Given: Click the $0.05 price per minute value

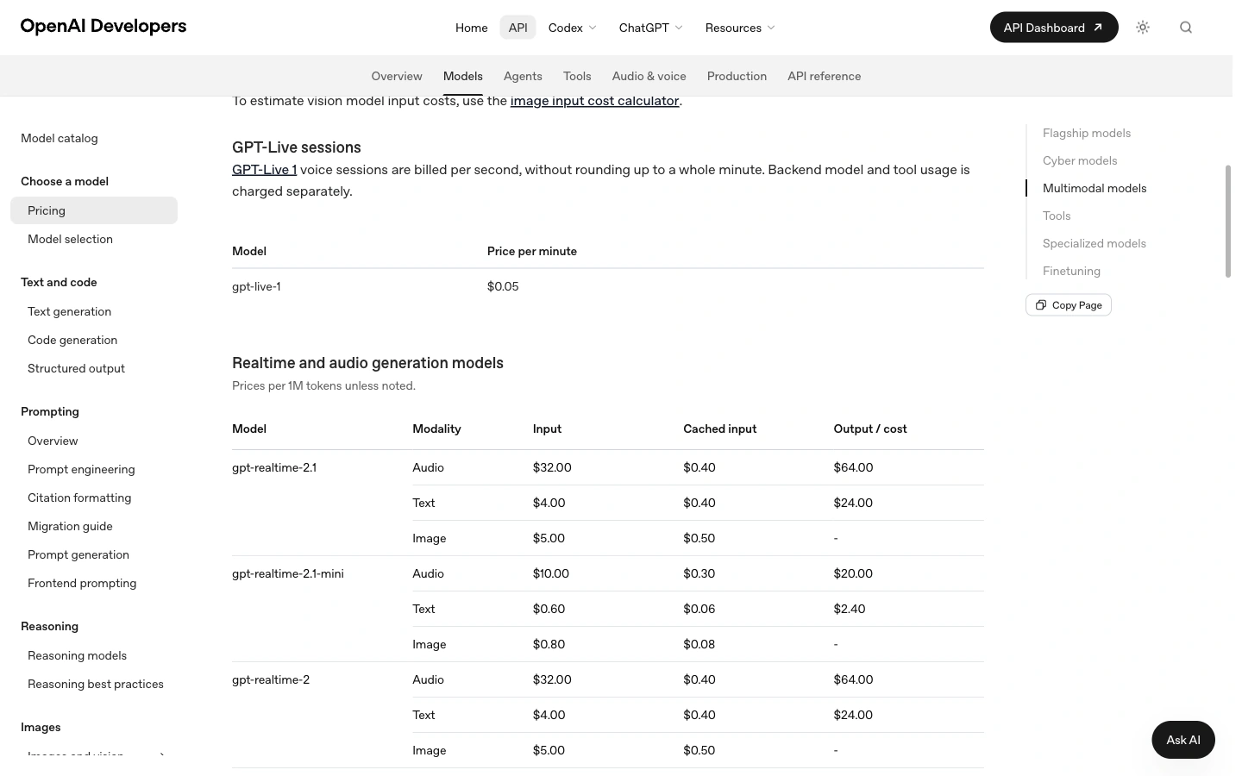Looking at the screenshot, I should coord(503,286).
